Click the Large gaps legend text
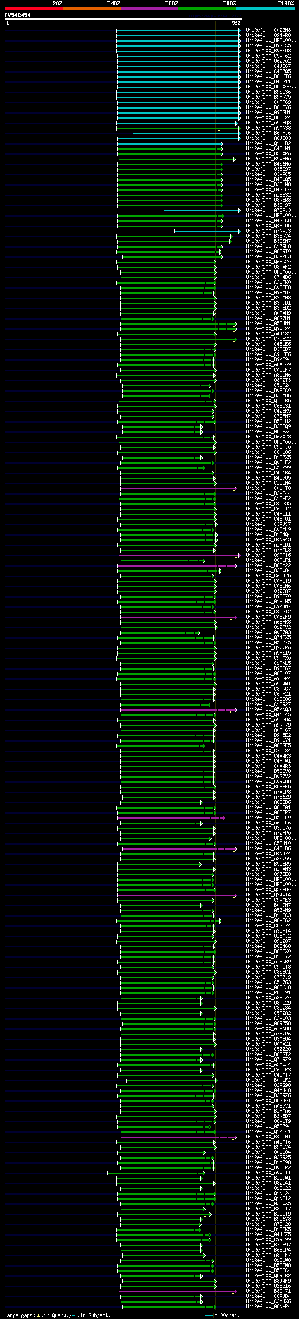This screenshot has height=1319, width=299. pos(57,1315)
